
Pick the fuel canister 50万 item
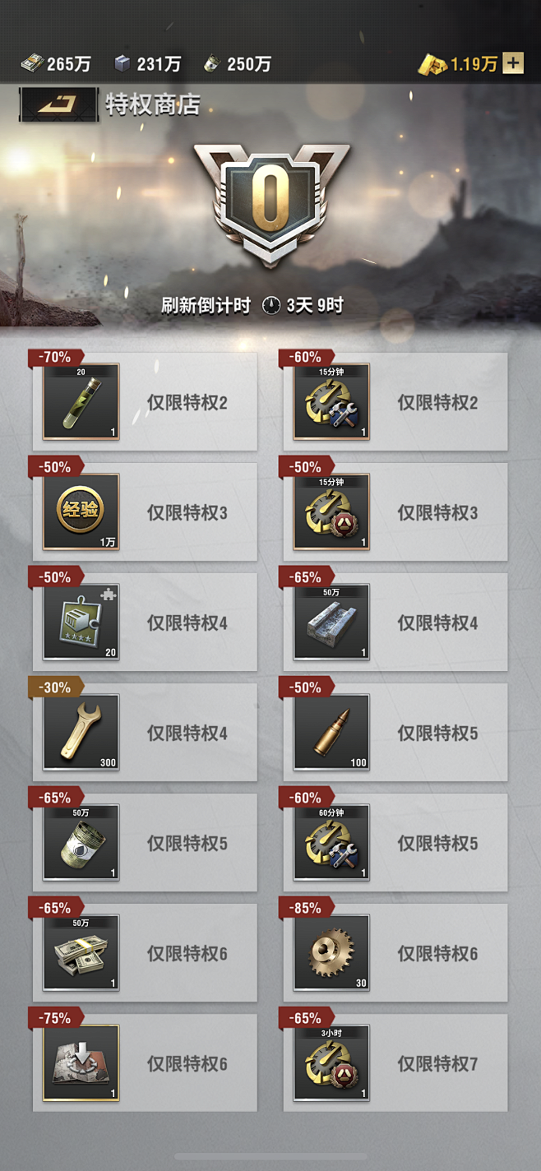81,843
